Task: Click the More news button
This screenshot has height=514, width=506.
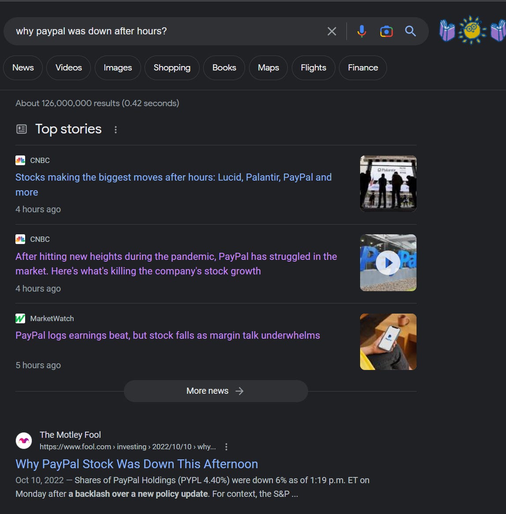Action: coord(216,391)
